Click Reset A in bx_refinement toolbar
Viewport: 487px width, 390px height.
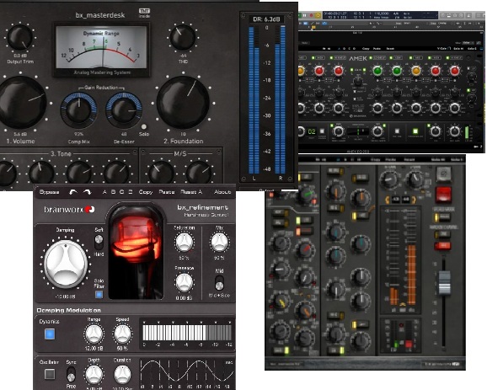pyautogui.click(x=191, y=192)
